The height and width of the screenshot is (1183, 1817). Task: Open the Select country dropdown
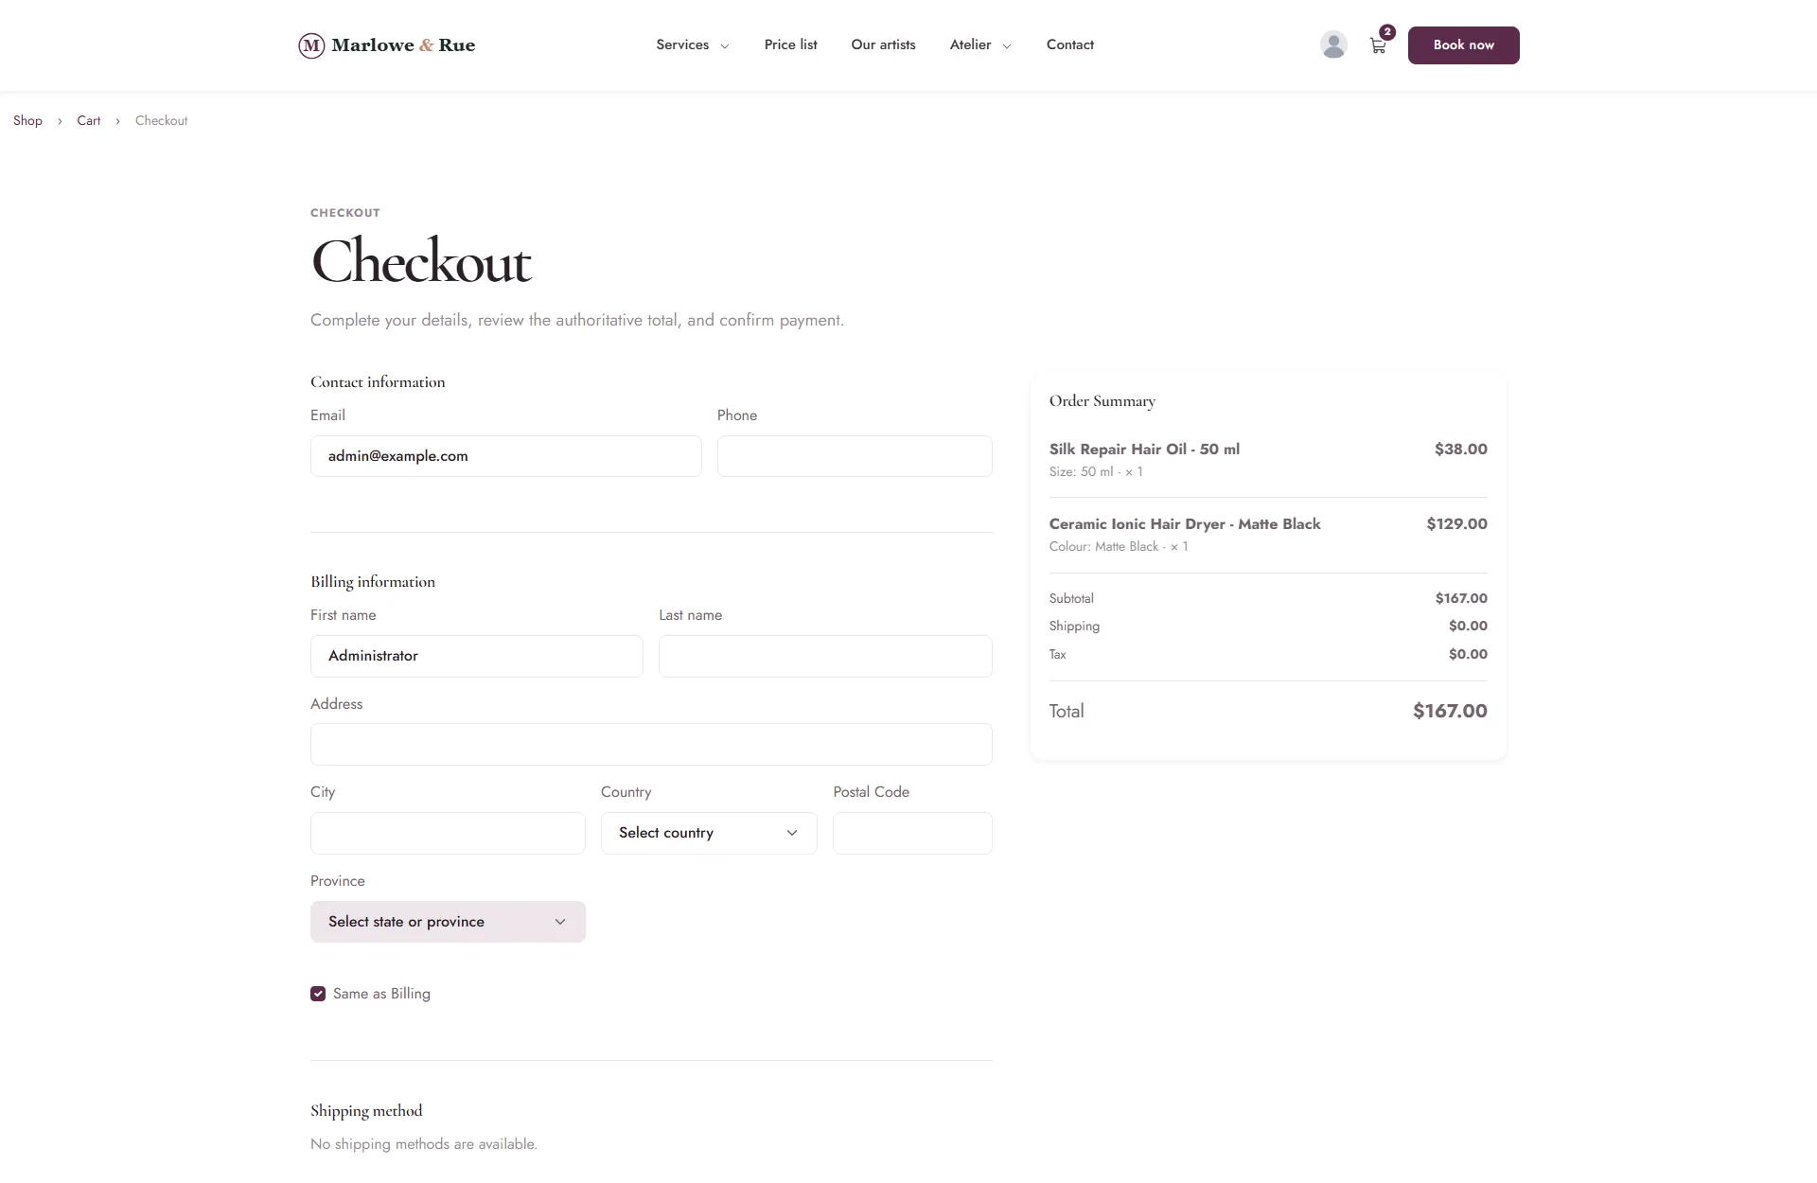[709, 833]
